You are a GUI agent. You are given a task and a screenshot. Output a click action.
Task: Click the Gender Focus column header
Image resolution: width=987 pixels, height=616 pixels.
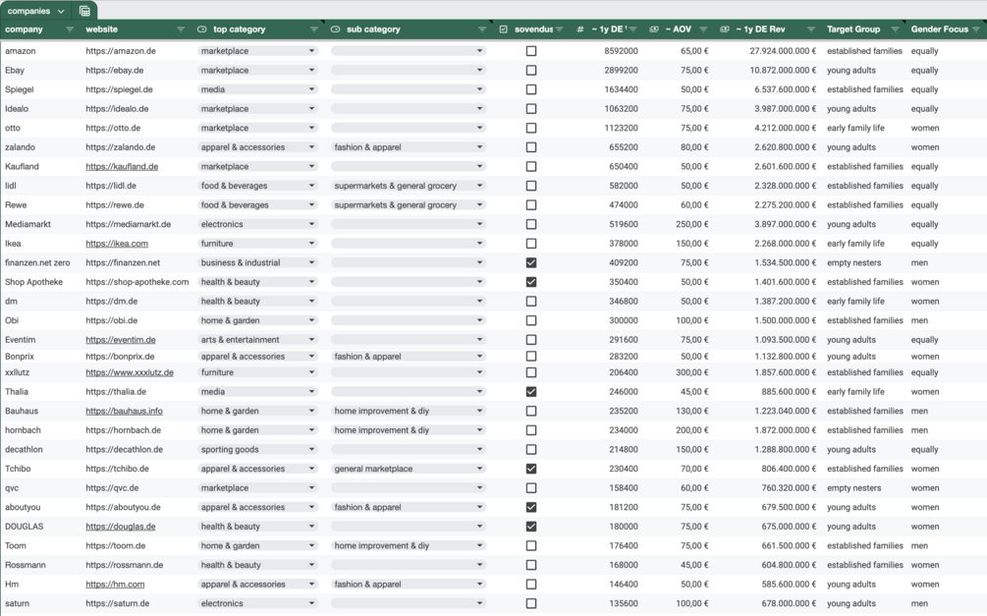click(x=940, y=29)
